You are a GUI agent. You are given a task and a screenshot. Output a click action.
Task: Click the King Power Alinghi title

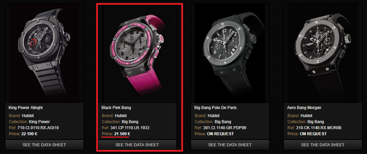pyautogui.click(x=25, y=108)
